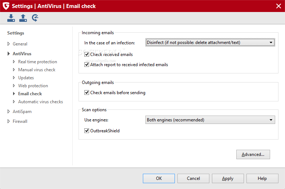This screenshot has width=285, height=189.
Task: Confirm with the OK button
Action: (159, 178)
